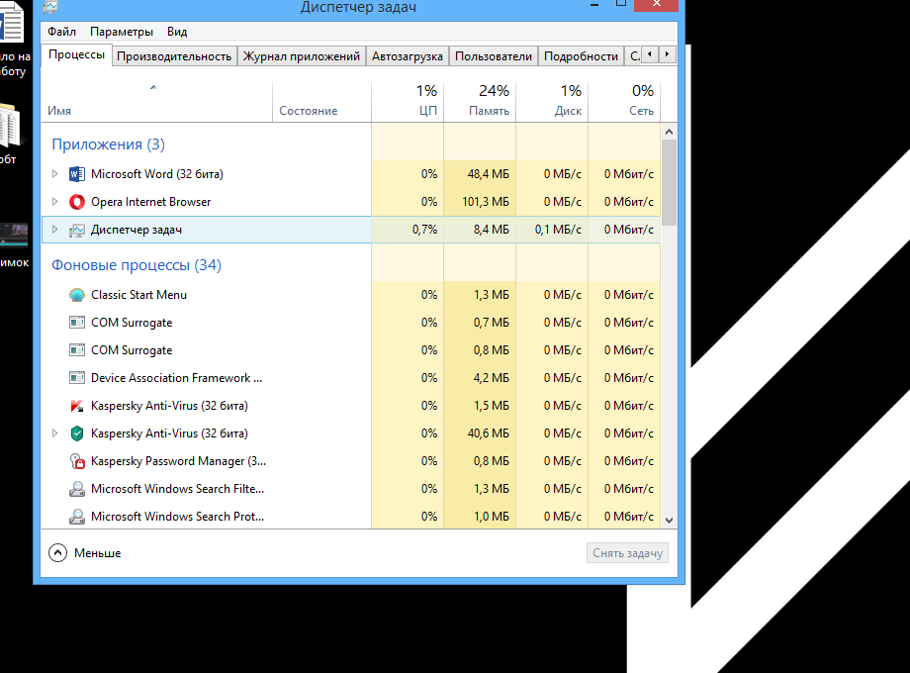Click the first COM Surrogate icon

[x=76, y=323]
